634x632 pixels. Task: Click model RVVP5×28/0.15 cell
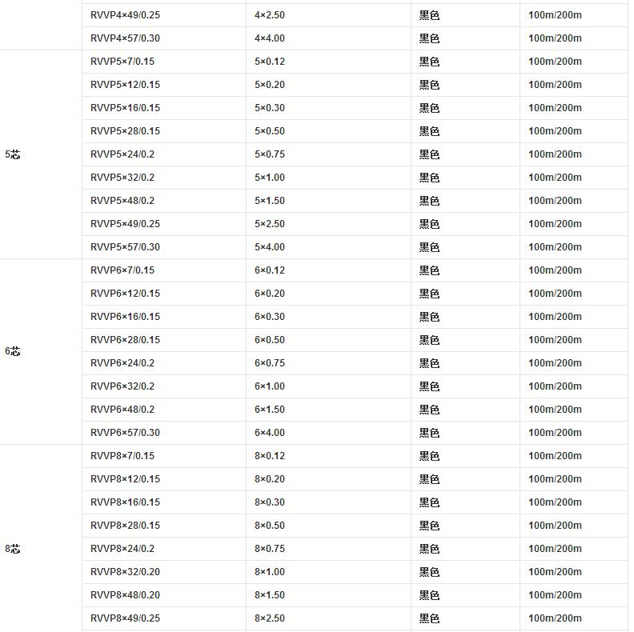pos(125,131)
